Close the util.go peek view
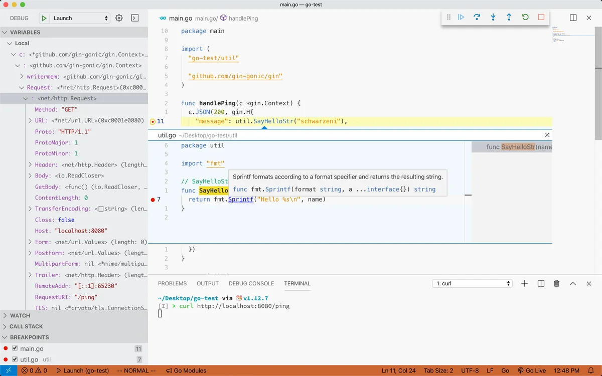 pos(547,135)
